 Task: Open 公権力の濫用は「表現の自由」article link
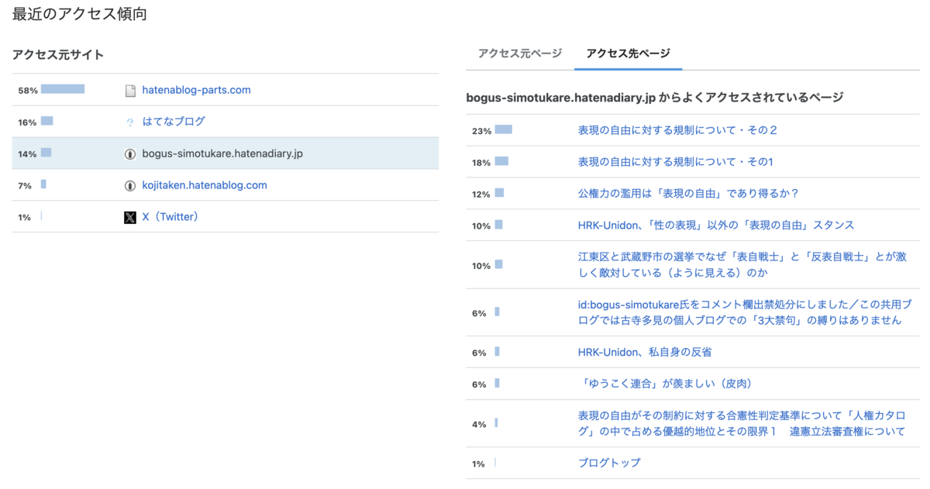(688, 194)
